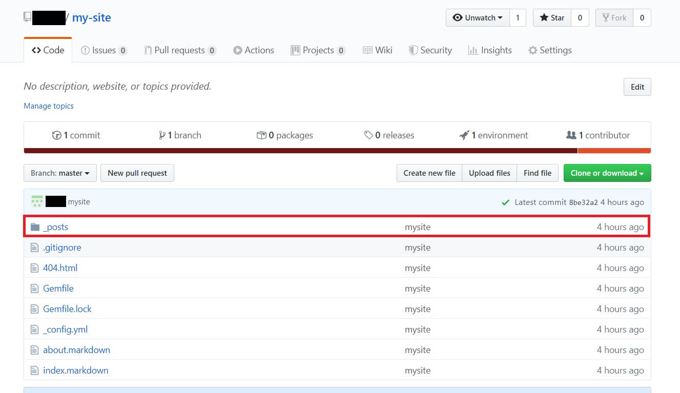View the 1 branch link

(x=180, y=135)
